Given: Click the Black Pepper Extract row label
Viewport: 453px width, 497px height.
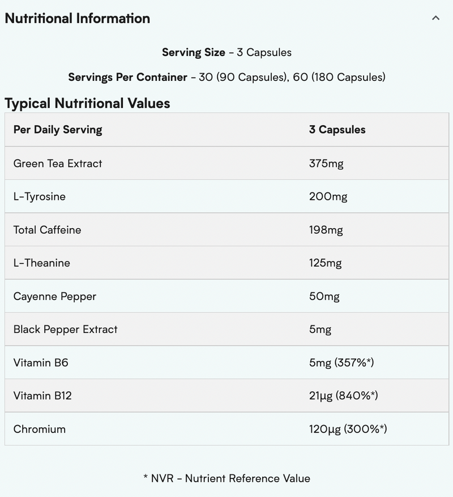Looking at the screenshot, I should click(x=66, y=329).
